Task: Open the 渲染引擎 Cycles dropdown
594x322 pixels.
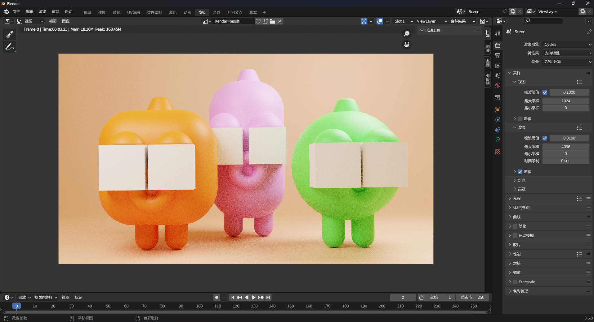Action: 567,45
